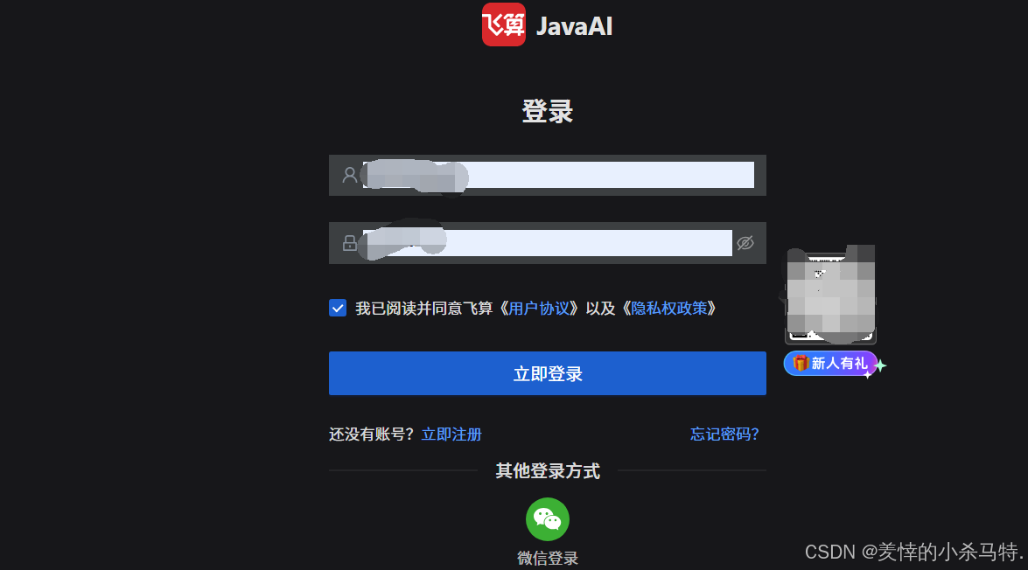Uncheck the agreement checkbox
The height and width of the screenshot is (570, 1028).
(338, 308)
